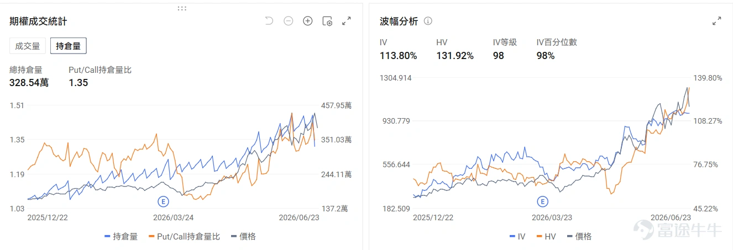Expand 期權成交統計 panel to fullscreen
Viewport: 733px width, 250px height.
[x=347, y=21]
